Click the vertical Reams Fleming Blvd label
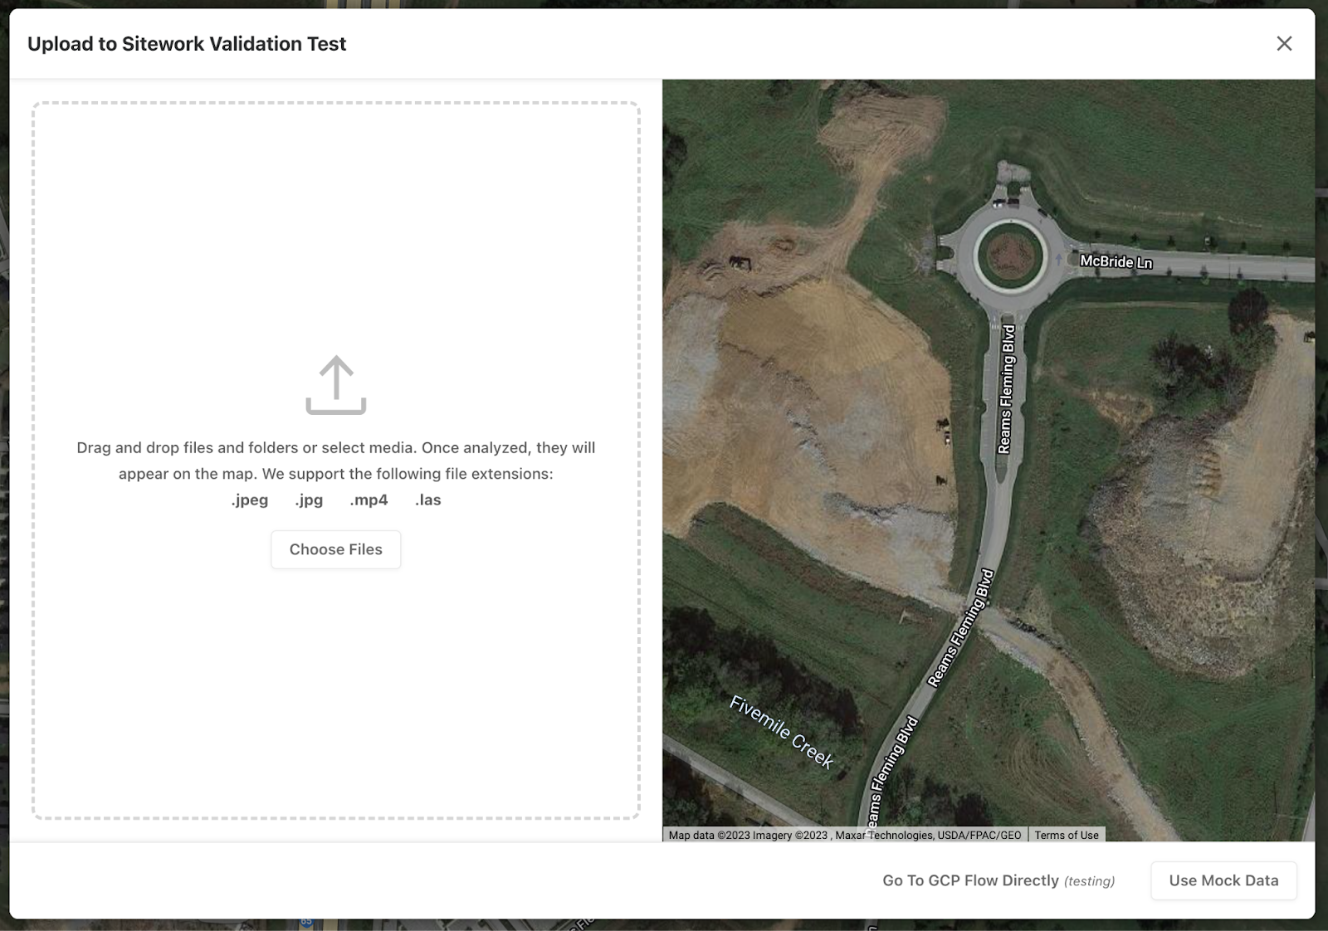Viewport: 1328px width, 931px height. [x=1006, y=389]
